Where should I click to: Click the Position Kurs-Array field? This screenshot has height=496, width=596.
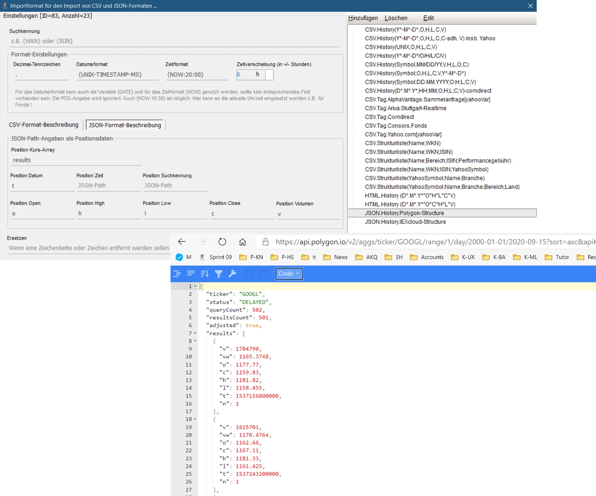[x=76, y=160]
